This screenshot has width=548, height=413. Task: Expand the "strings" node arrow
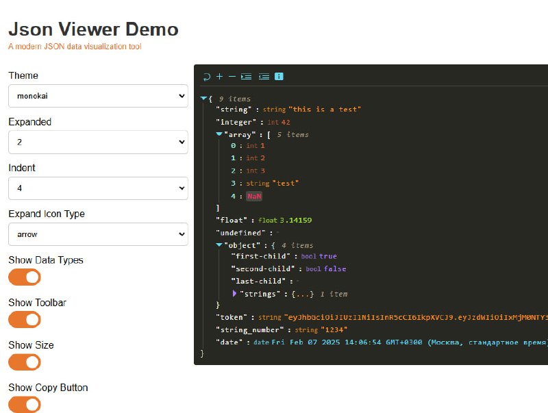234,294
